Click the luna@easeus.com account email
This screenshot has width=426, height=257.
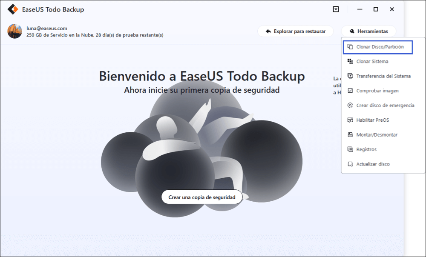[x=47, y=28]
